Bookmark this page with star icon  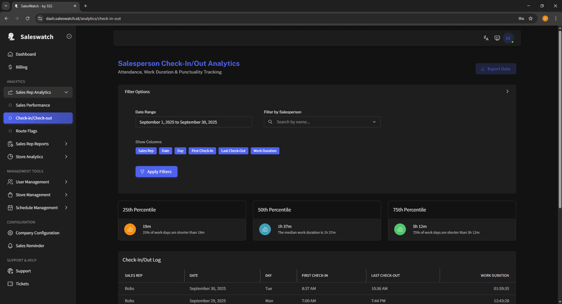point(530,18)
